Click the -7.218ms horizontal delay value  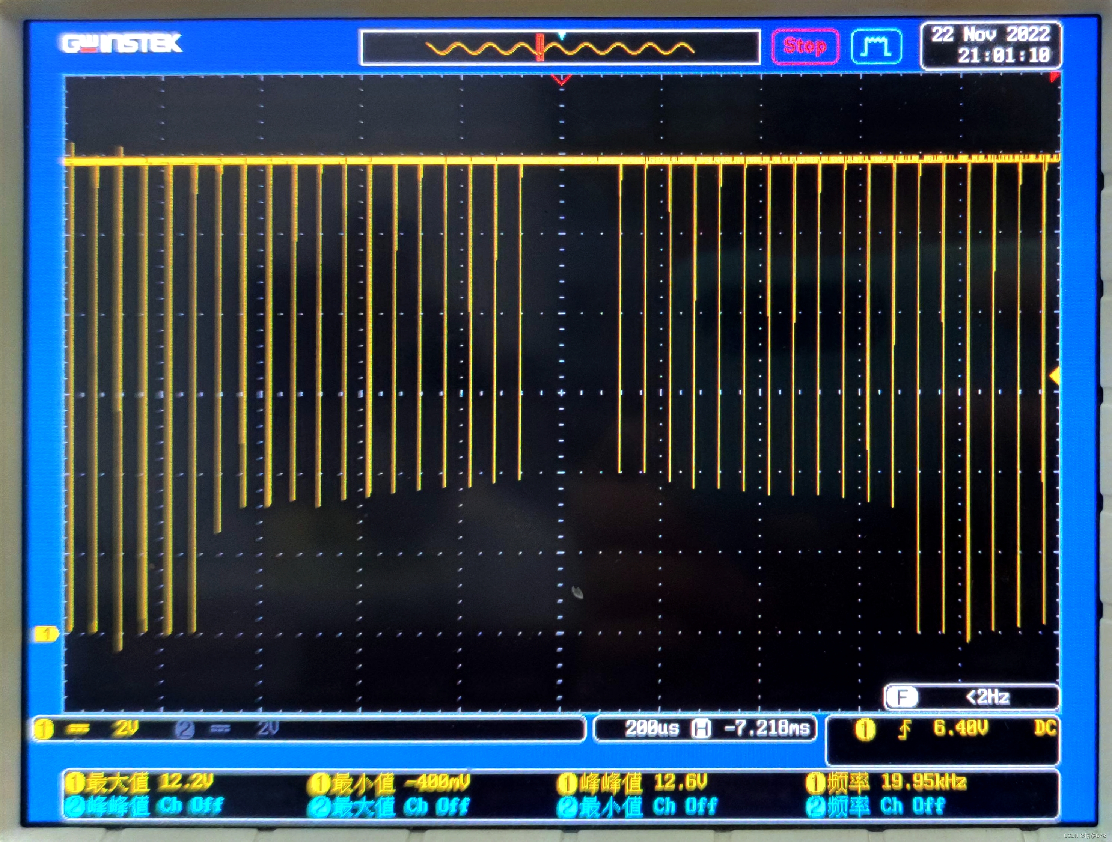(x=766, y=728)
